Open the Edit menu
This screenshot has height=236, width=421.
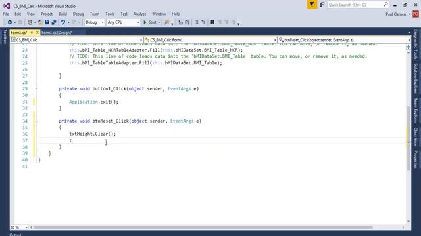point(18,14)
